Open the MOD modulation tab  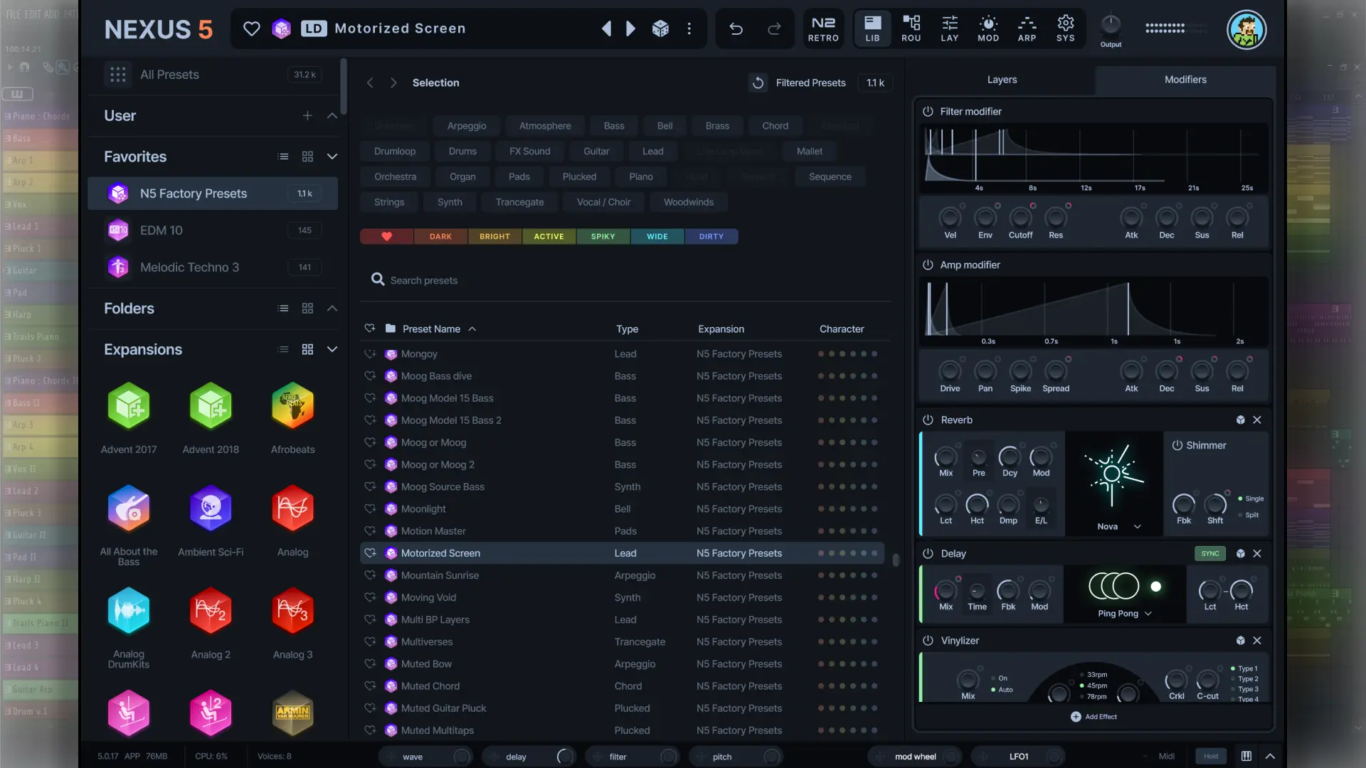pyautogui.click(x=988, y=29)
